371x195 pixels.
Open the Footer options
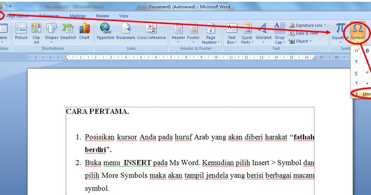click(x=193, y=33)
